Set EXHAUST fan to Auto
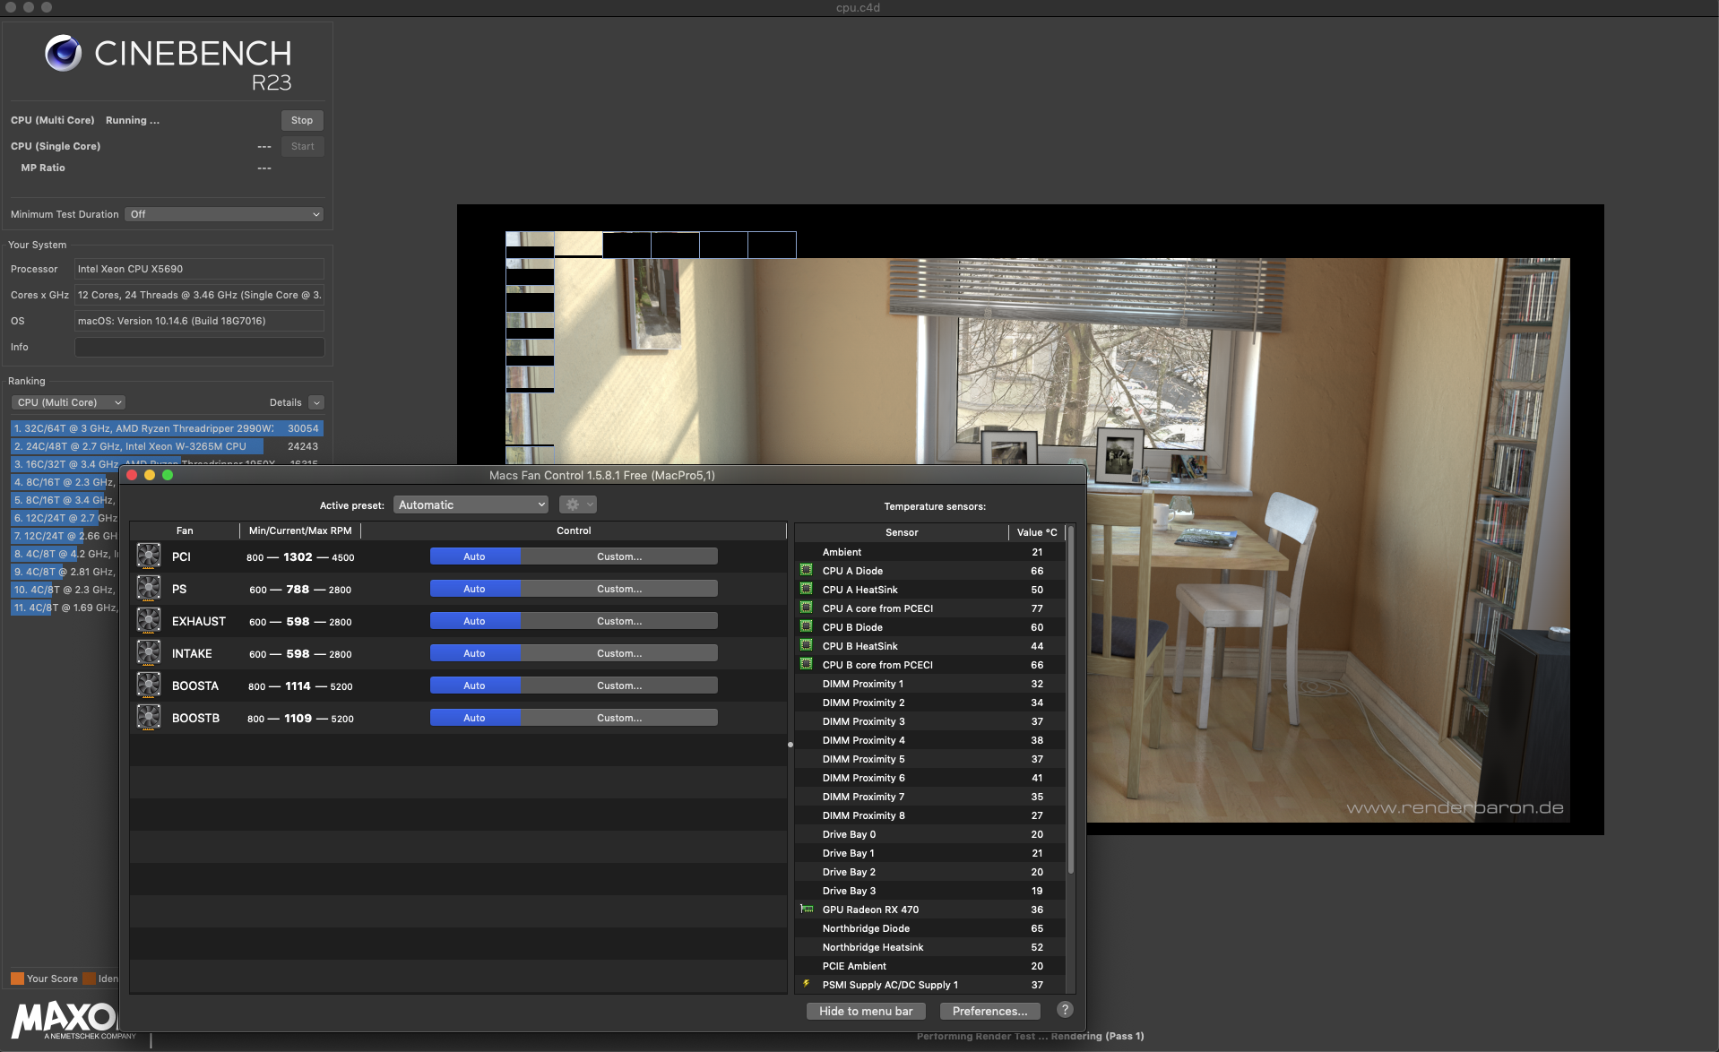This screenshot has width=1719, height=1052. [x=475, y=621]
